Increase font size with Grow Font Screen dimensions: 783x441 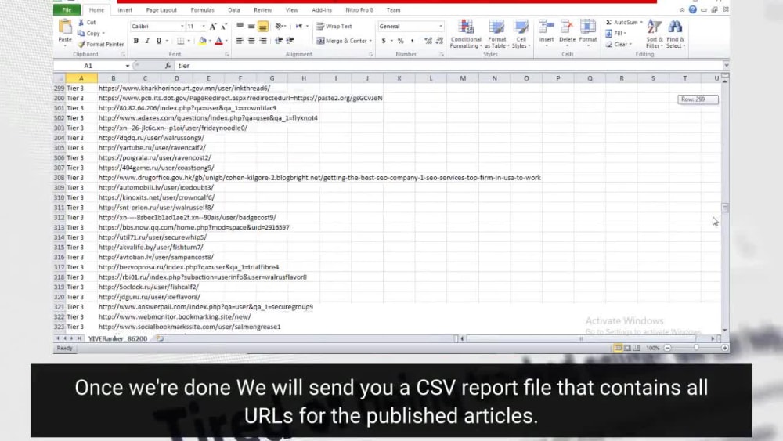[x=213, y=27]
